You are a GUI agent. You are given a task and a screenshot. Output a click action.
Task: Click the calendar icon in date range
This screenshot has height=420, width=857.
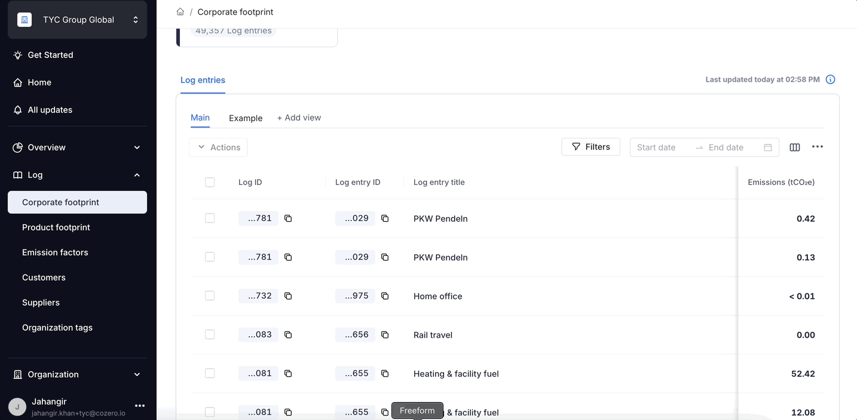click(768, 147)
